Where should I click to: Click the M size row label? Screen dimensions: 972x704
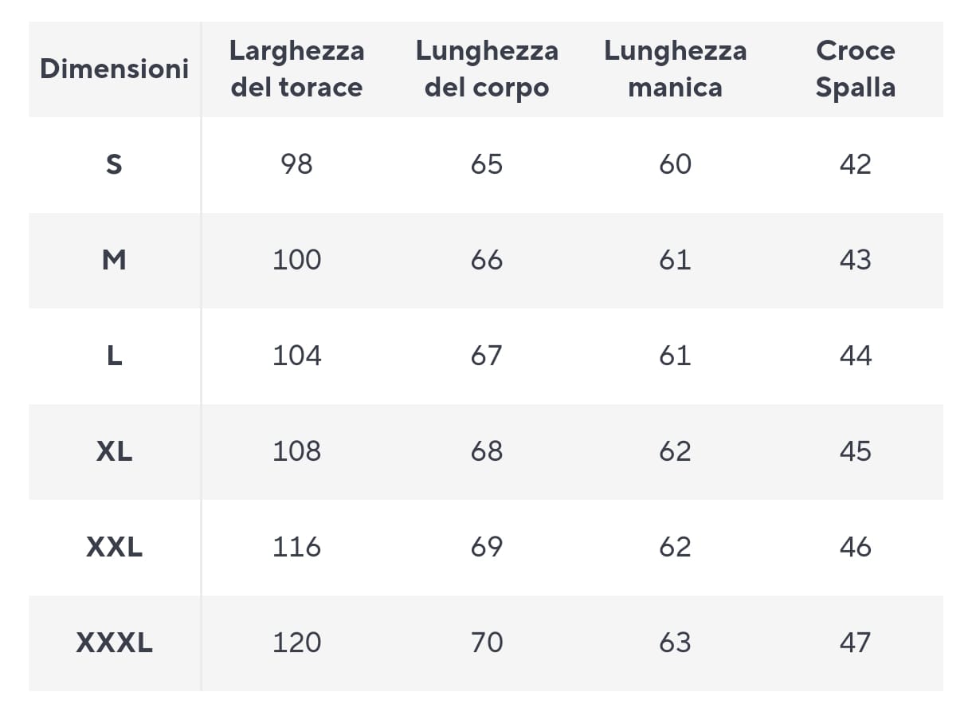pos(114,260)
